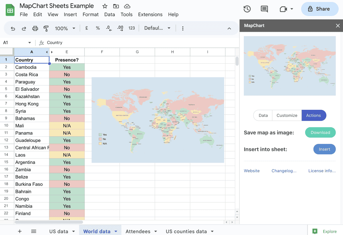The height and width of the screenshot is (235, 343).
Task: Expand the video call options arrow
Action: (292, 9)
